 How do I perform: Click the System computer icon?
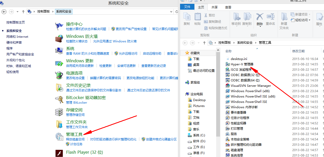59,51
